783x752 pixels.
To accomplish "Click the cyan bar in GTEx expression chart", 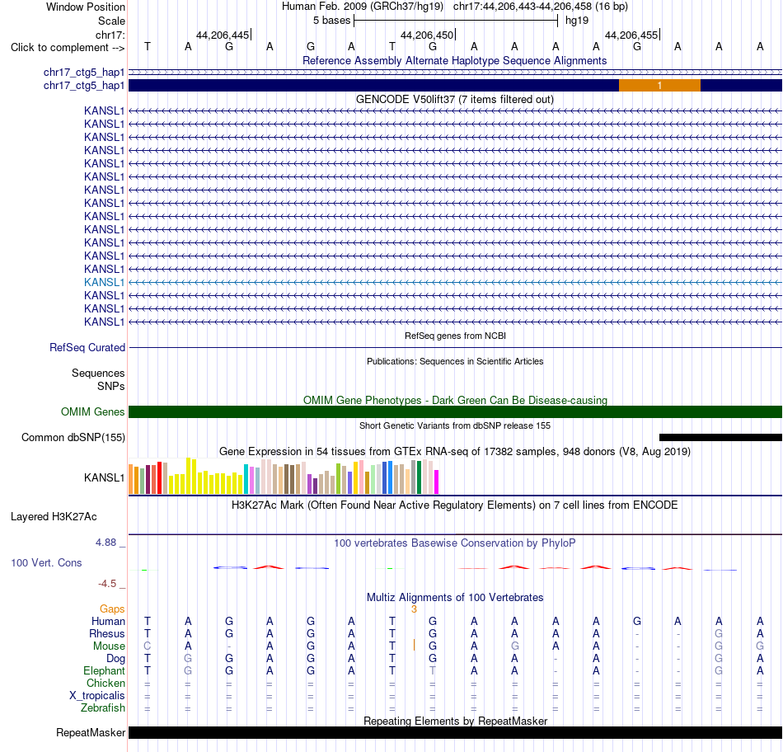I will 246,479.
